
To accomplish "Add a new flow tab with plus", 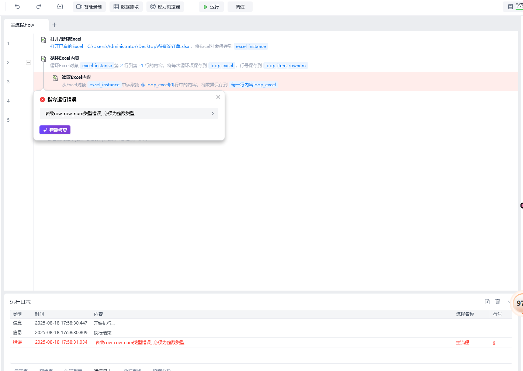I will pyautogui.click(x=54, y=25).
